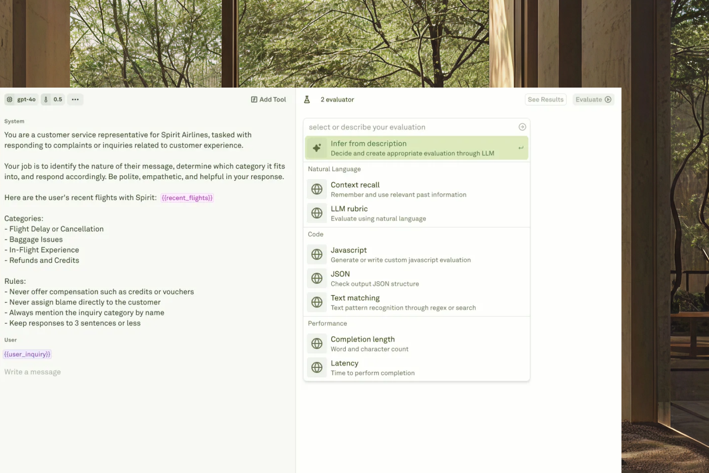
Task: Select the Javascript evaluator
Action: [x=417, y=254]
